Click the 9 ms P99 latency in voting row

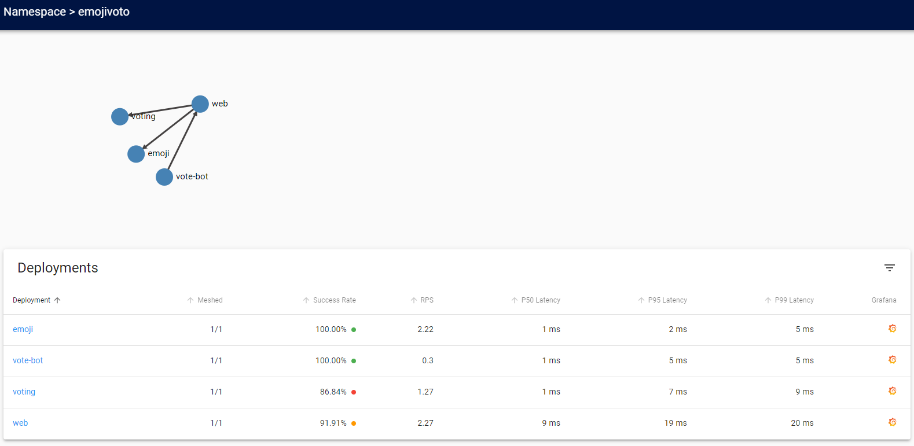pyautogui.click(x=805, y=392)
